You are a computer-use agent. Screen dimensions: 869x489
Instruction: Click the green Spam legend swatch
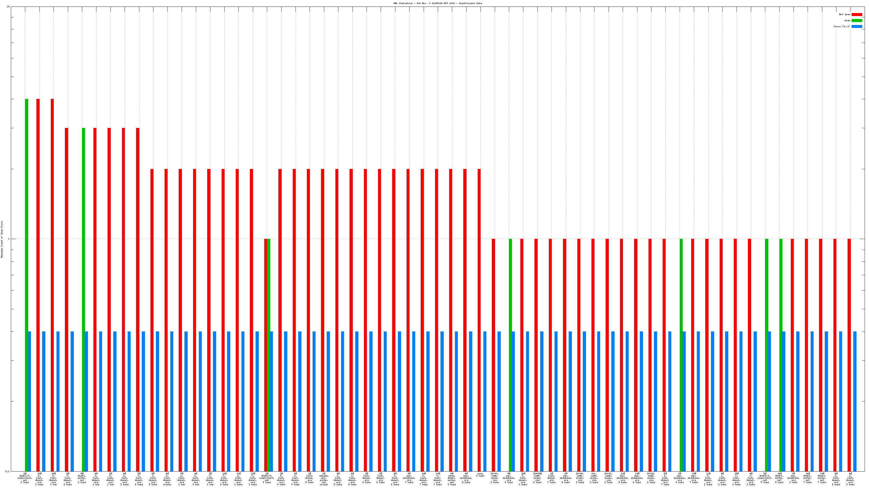(857, 21)
